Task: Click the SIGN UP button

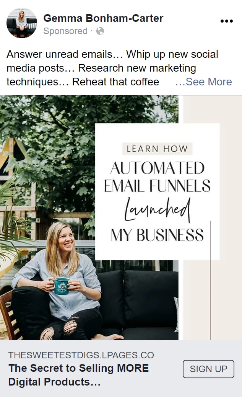Action: pos(208,369)
